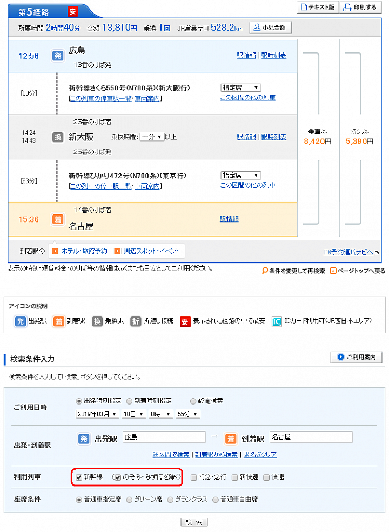Toggle the 特急・急行 checkbox

pyautogui.click(x=193, y=477)
